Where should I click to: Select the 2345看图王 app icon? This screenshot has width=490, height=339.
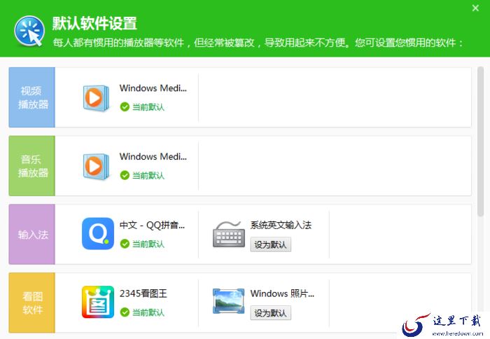pyautogui.click(x=98, y=302)
